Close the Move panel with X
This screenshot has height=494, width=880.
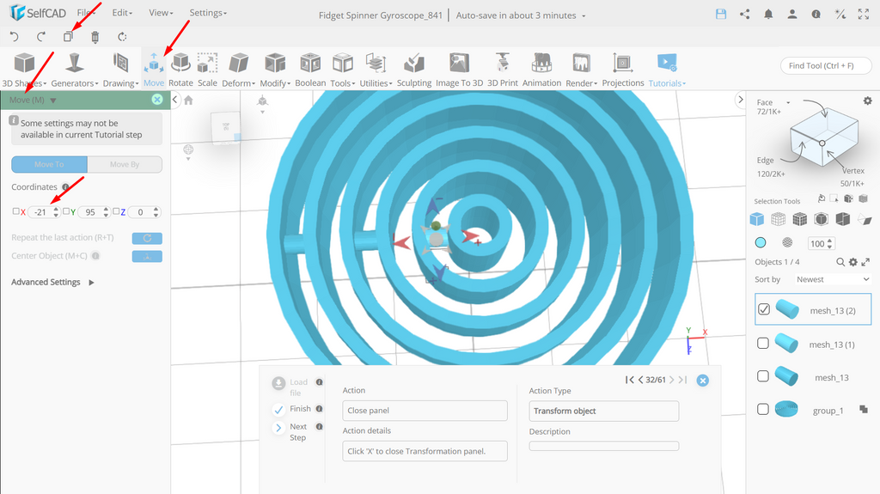point(157,100)
